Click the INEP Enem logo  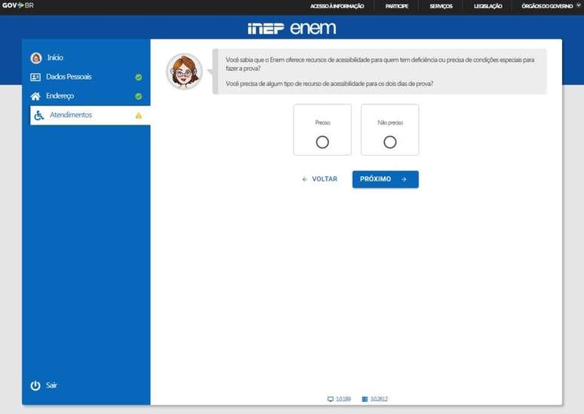tap(292, 29)
